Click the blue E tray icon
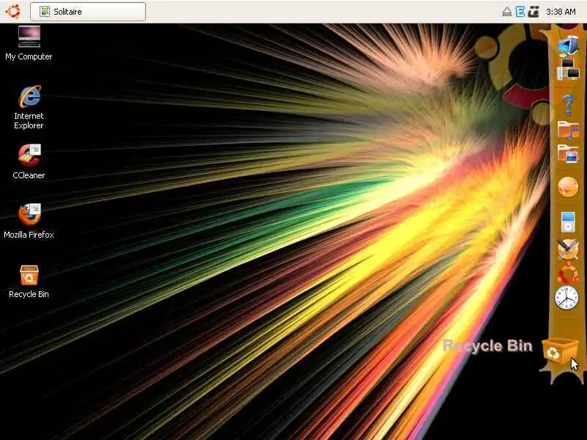This screenshot has width=587, height=440. 520,12
